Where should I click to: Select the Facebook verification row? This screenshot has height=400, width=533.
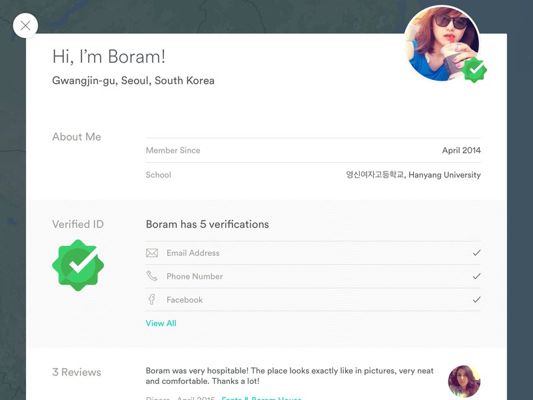313,299
